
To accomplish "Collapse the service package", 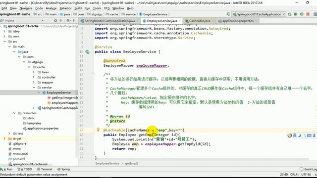I will point(34,88).
